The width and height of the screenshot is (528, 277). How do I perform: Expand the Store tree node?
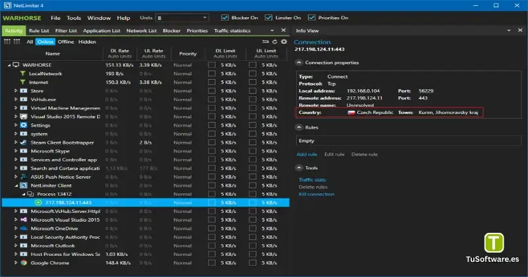pos(16,91)
